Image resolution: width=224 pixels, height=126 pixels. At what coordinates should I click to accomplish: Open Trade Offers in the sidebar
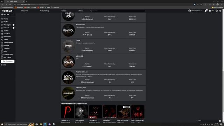7,43
